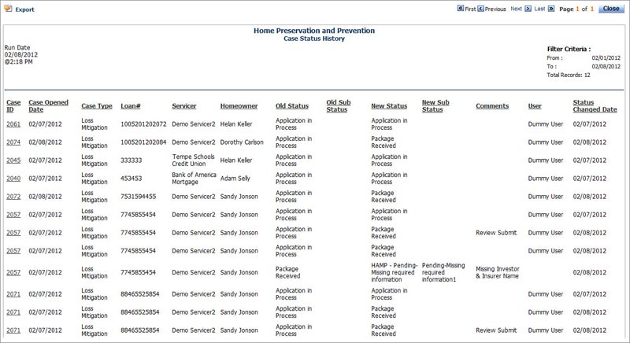
Task: Open case ID 2045
Action: tap(13, 160)
